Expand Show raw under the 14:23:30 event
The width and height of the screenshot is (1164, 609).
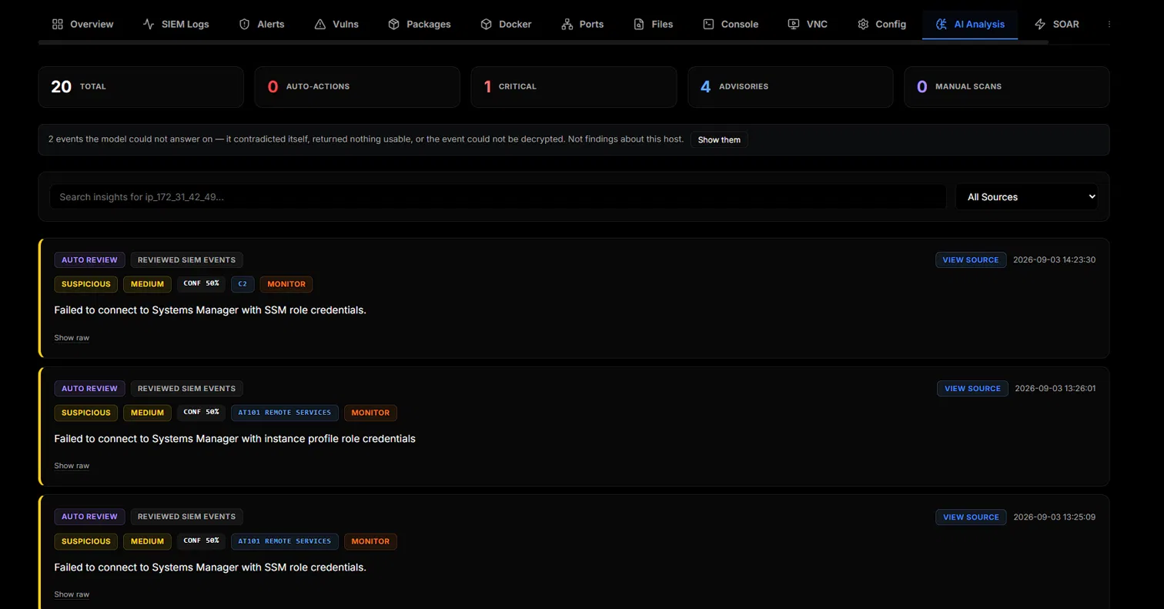click(72, 337)
